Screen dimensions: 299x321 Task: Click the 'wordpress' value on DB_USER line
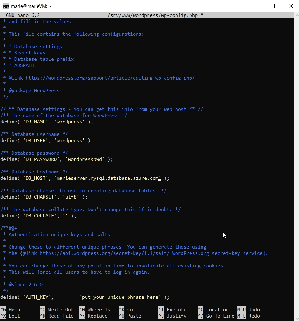pyautogui.click(x=69, y=141)
